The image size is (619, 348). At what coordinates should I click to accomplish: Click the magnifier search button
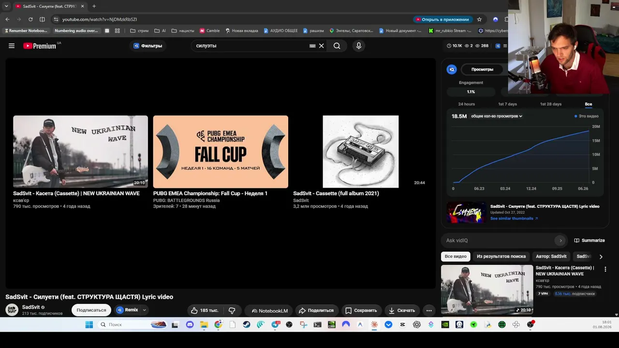[337, 46]
